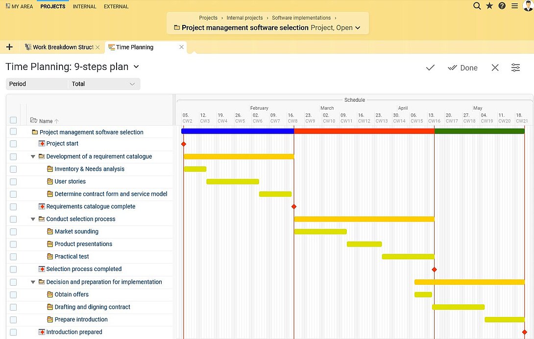Click the Project start diamond in chart

(184, 144)
